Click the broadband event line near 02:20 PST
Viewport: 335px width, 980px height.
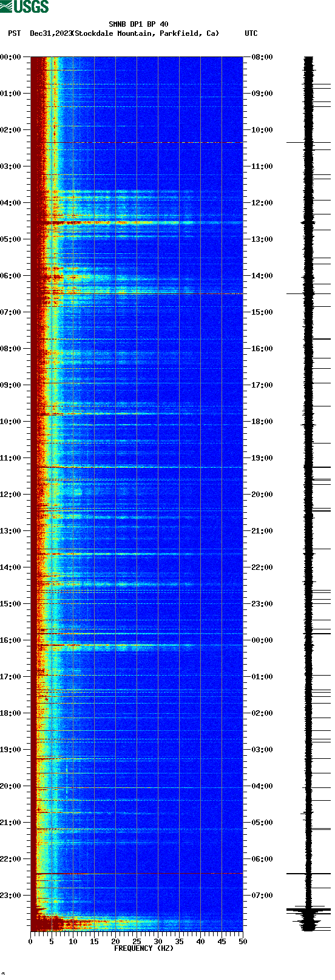137,143
